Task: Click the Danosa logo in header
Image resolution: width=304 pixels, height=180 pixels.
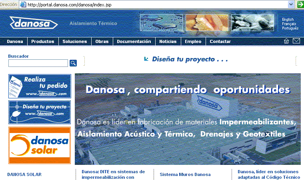Action: (34, 23)
